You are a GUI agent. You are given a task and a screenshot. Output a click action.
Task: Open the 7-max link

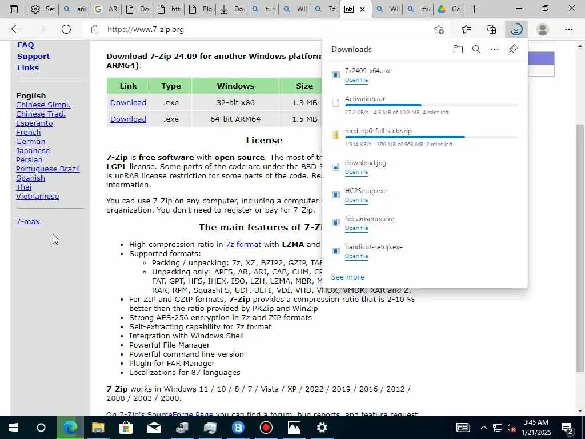click(28, 221)
